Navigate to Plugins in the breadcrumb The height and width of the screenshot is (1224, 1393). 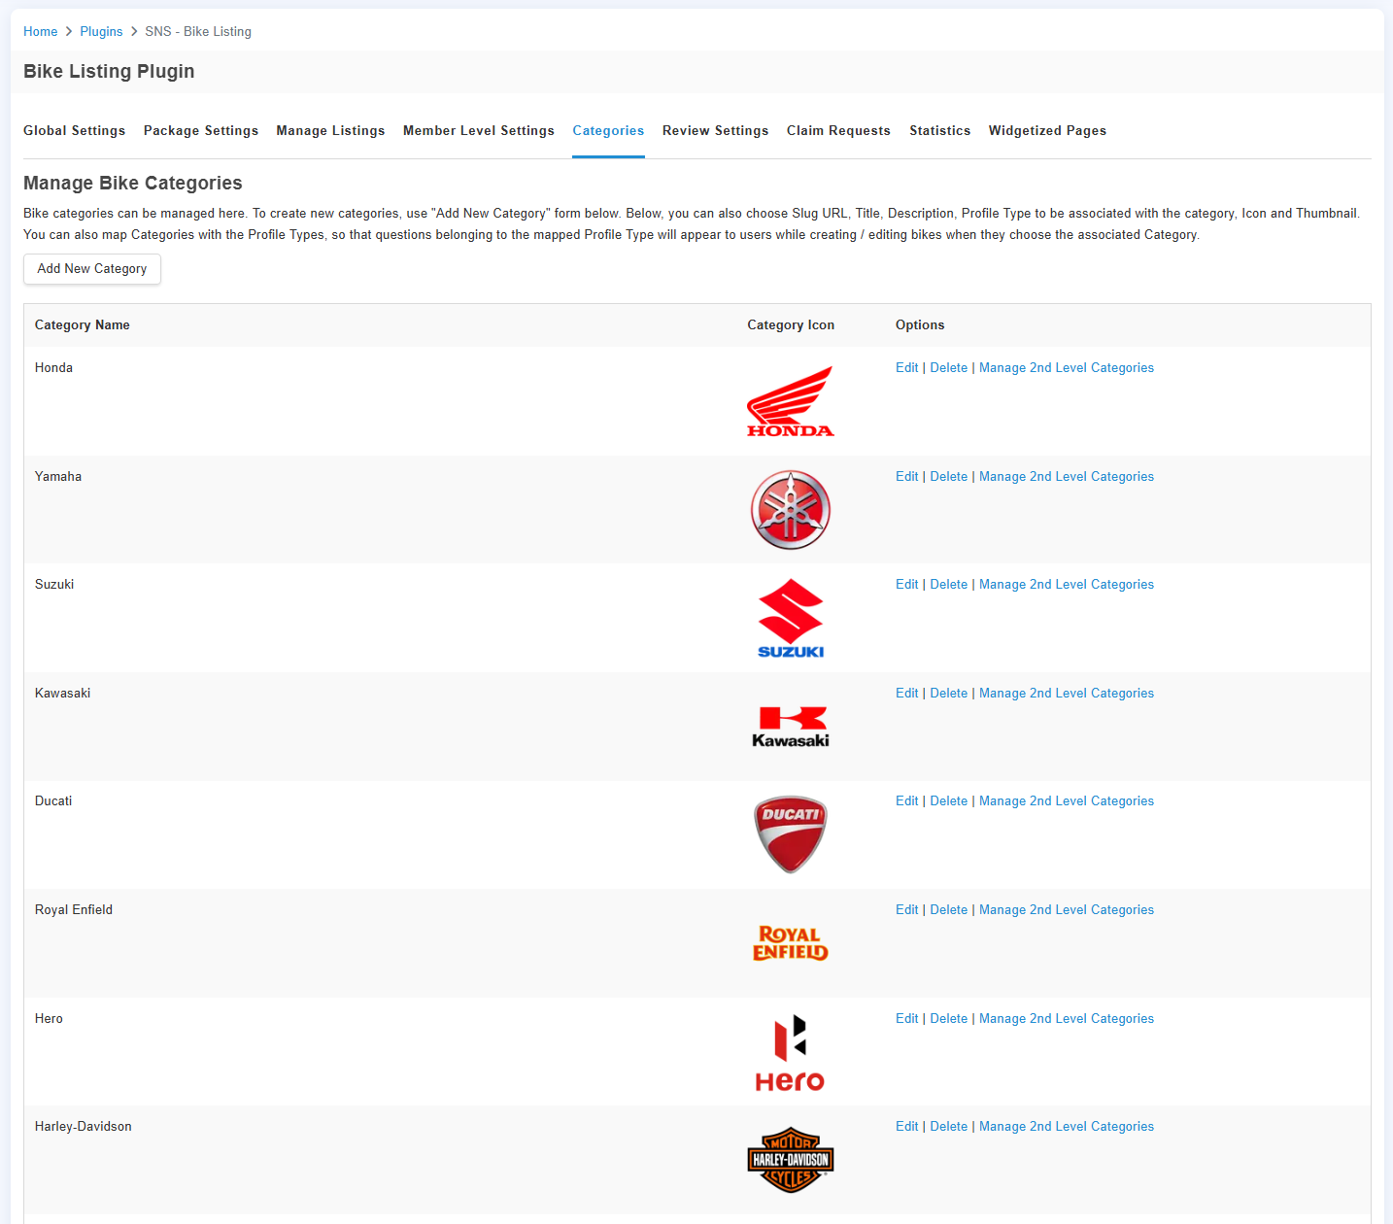[101, 32]
